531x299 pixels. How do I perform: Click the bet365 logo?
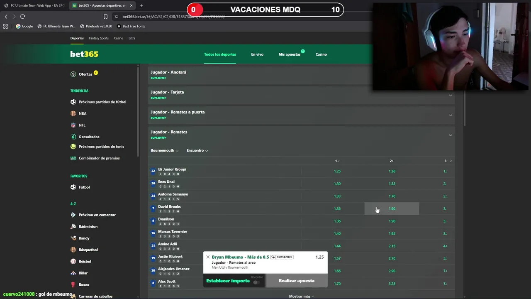click(84, 54)
